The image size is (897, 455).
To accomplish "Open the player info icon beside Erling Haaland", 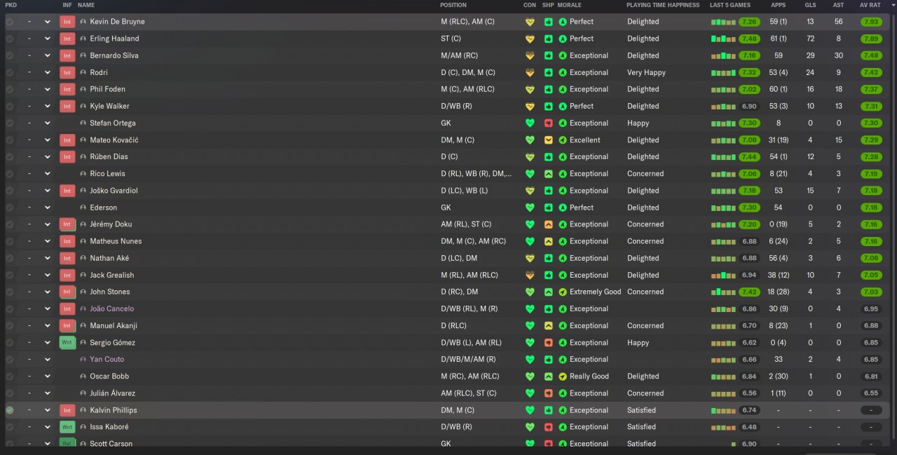I will coord(83,39).
